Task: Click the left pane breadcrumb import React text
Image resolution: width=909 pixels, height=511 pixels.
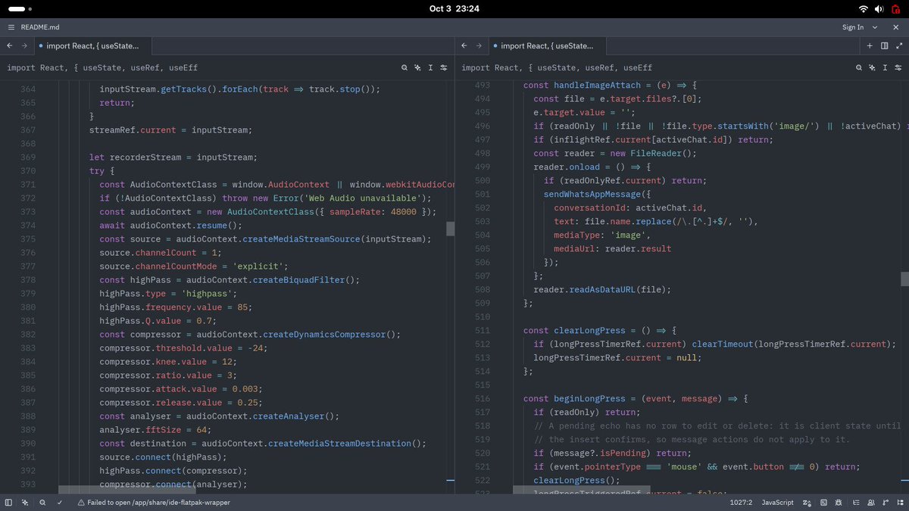Action: click(102, 67)
